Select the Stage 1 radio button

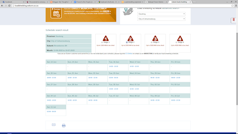[x=102, y=42]
